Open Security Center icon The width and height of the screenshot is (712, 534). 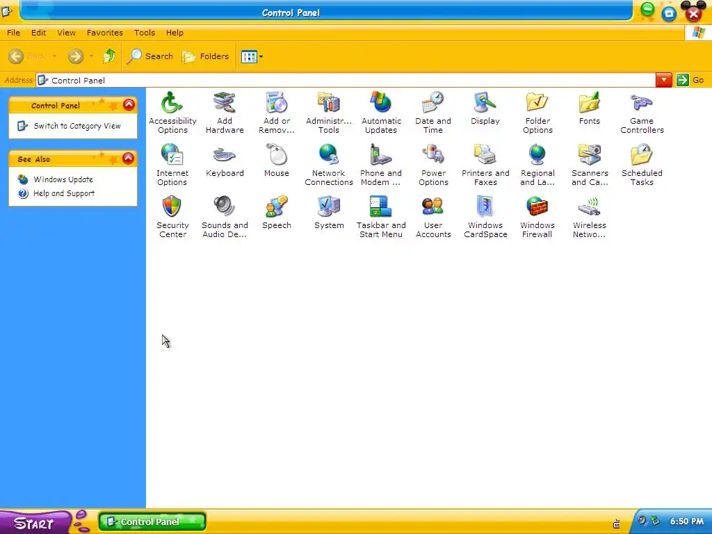[172, 217]
